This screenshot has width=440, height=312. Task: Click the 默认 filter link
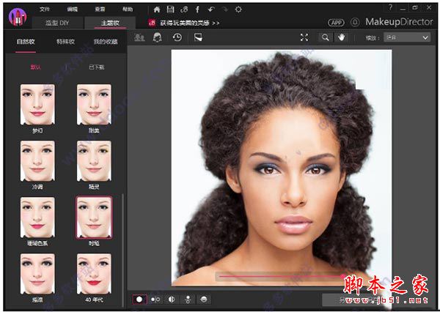click(36, 67)
